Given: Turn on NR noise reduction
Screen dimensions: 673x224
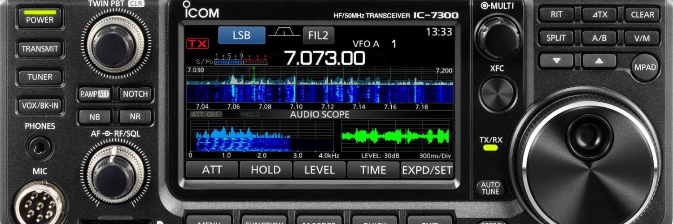Looking at the screenshot, I should (x=135, y=116).
